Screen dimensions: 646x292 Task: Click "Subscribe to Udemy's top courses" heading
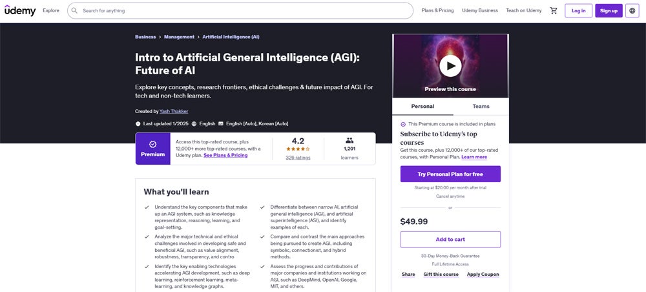click(439, 138)
